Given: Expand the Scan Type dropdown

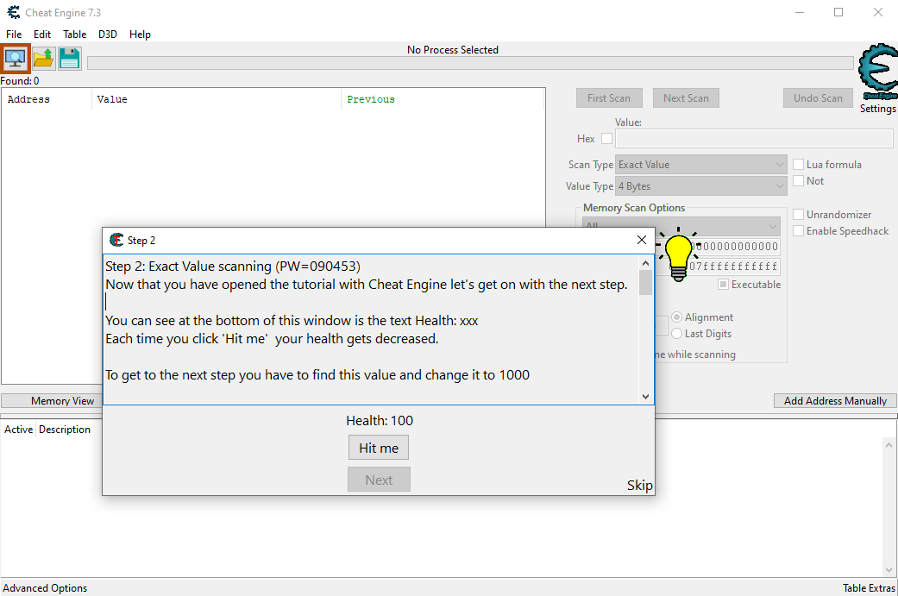Looking at the screenshot, I should coord(700,165).
